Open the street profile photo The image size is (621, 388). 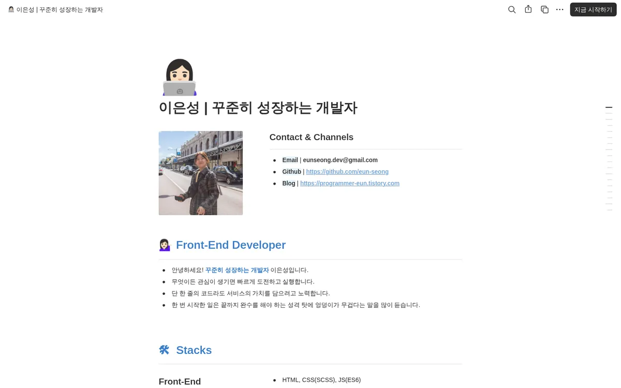201,173
